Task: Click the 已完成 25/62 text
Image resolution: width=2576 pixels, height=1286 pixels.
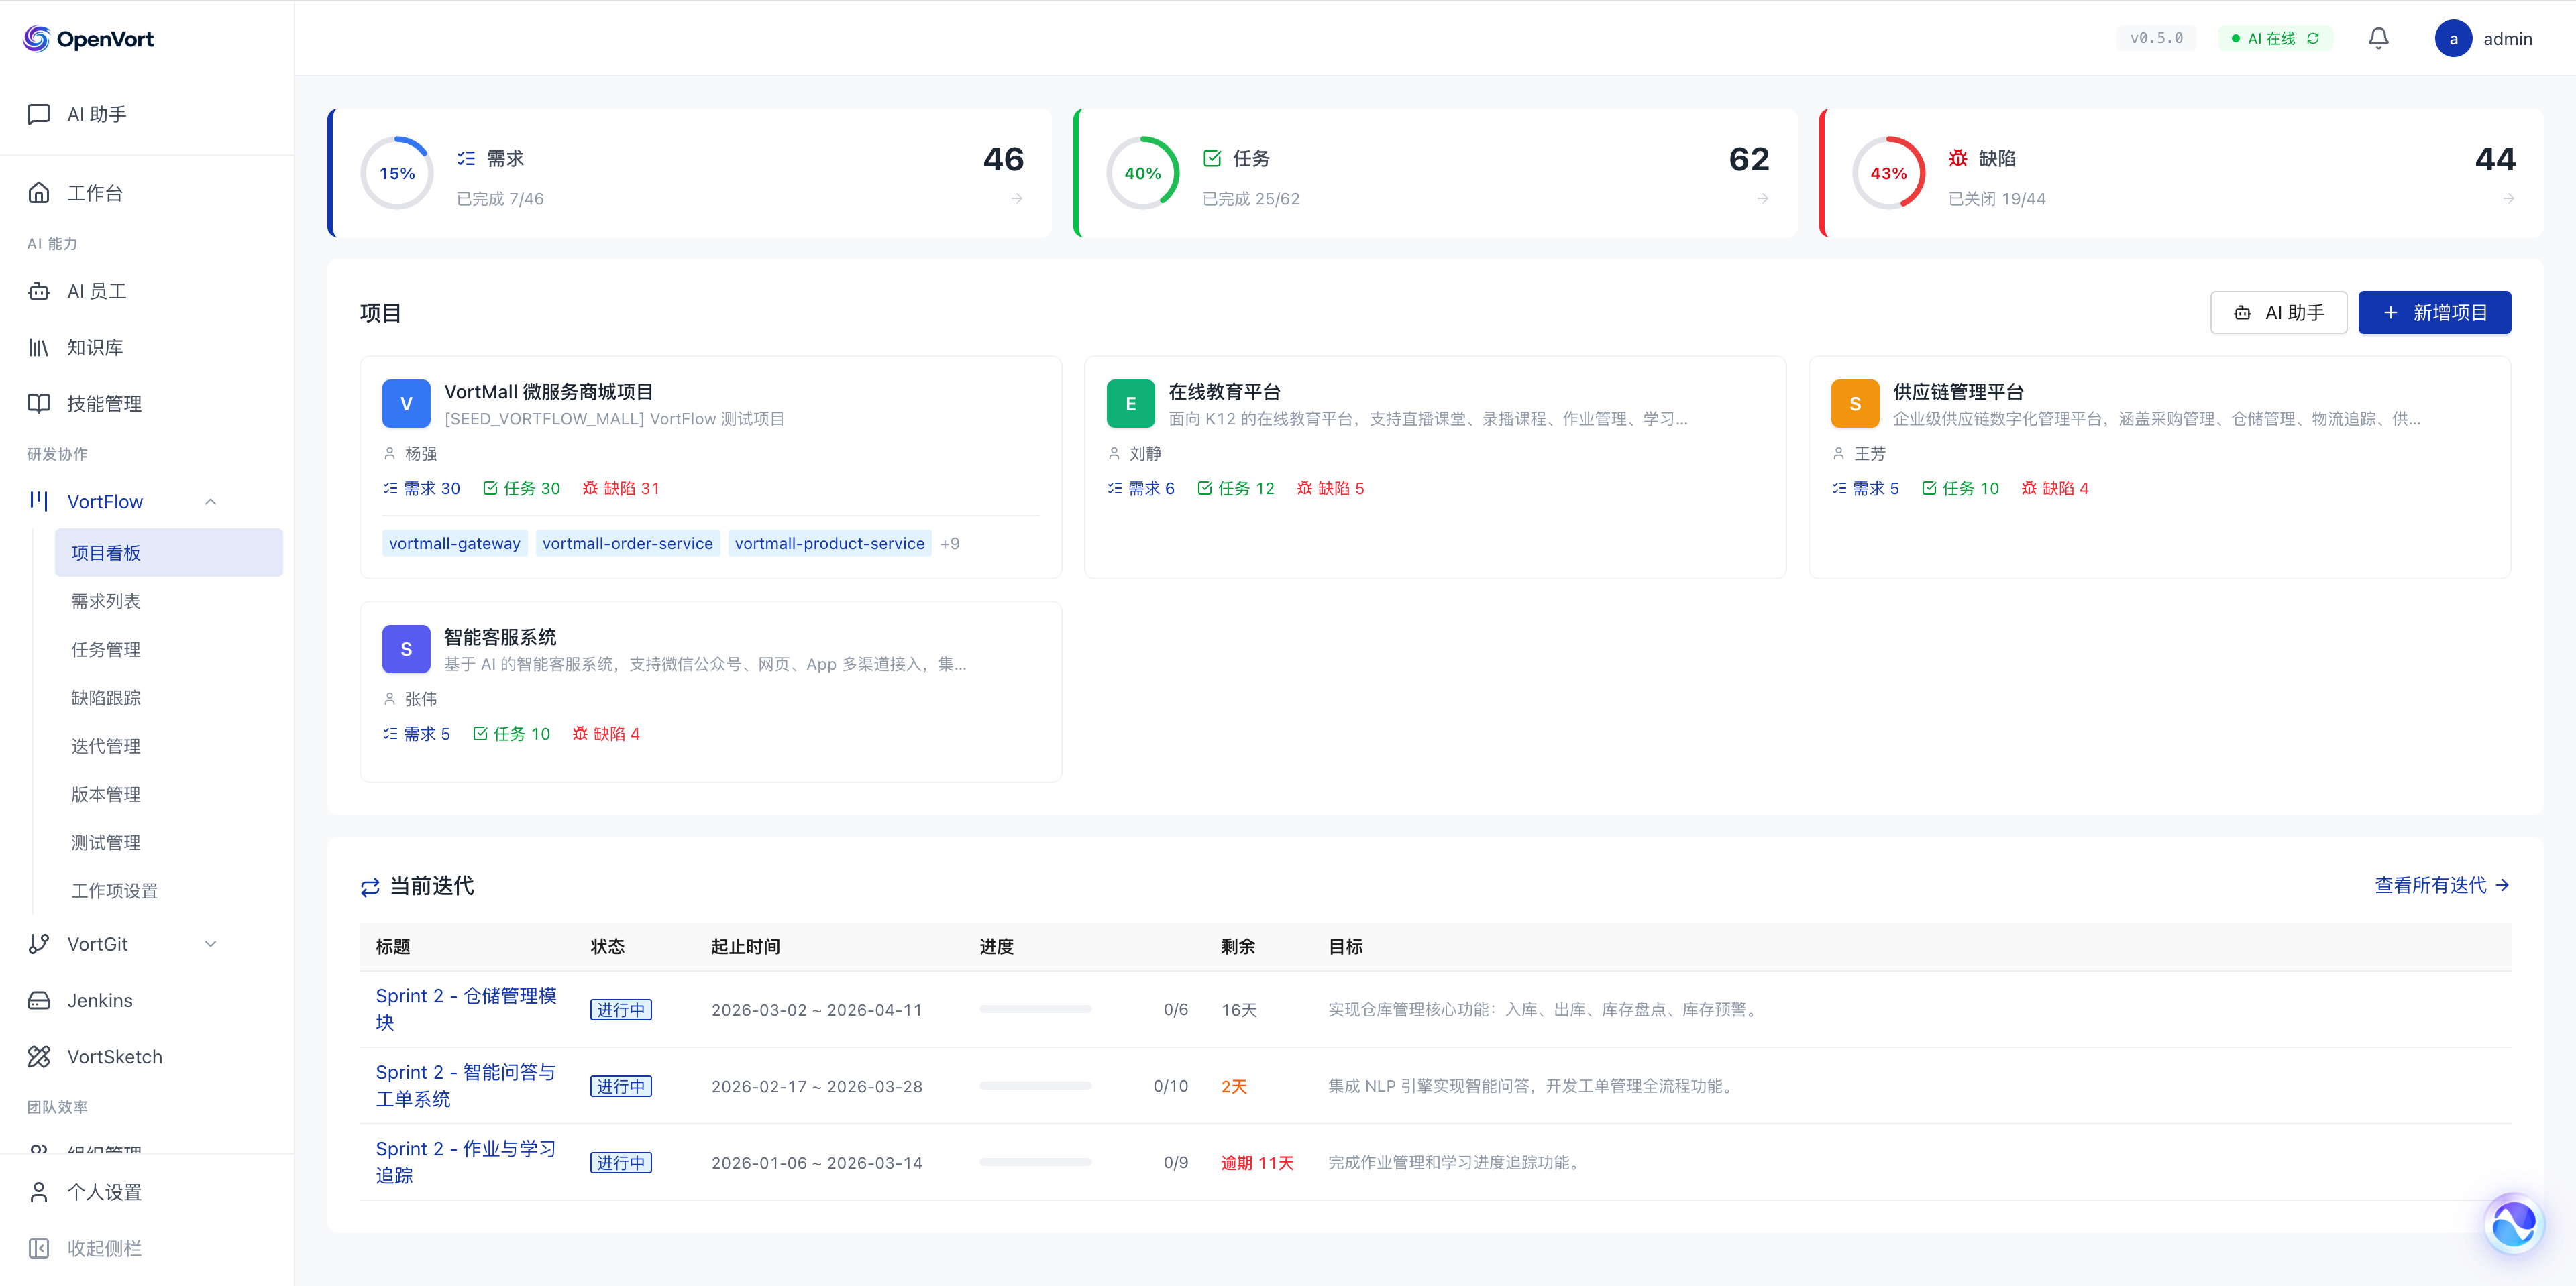Action: [1251, 199]
